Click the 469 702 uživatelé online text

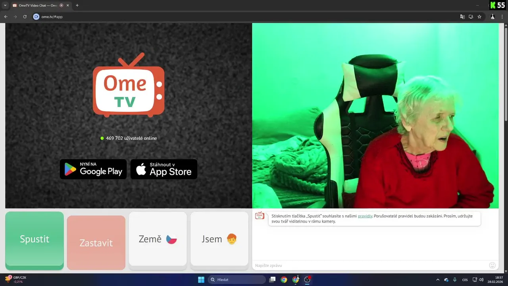[x=131, y=138]
